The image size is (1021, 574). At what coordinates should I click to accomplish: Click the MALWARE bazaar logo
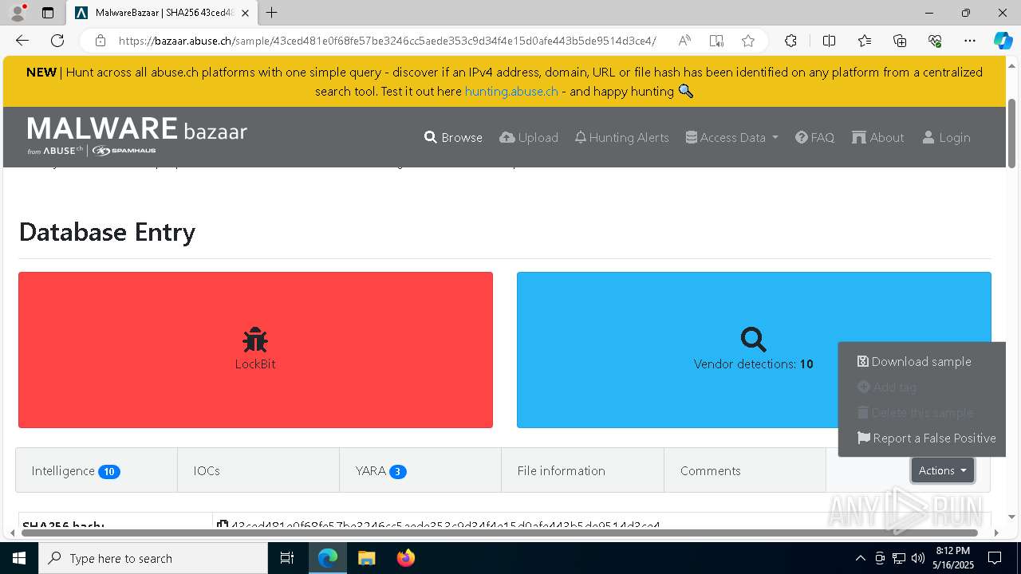(137, 136)
